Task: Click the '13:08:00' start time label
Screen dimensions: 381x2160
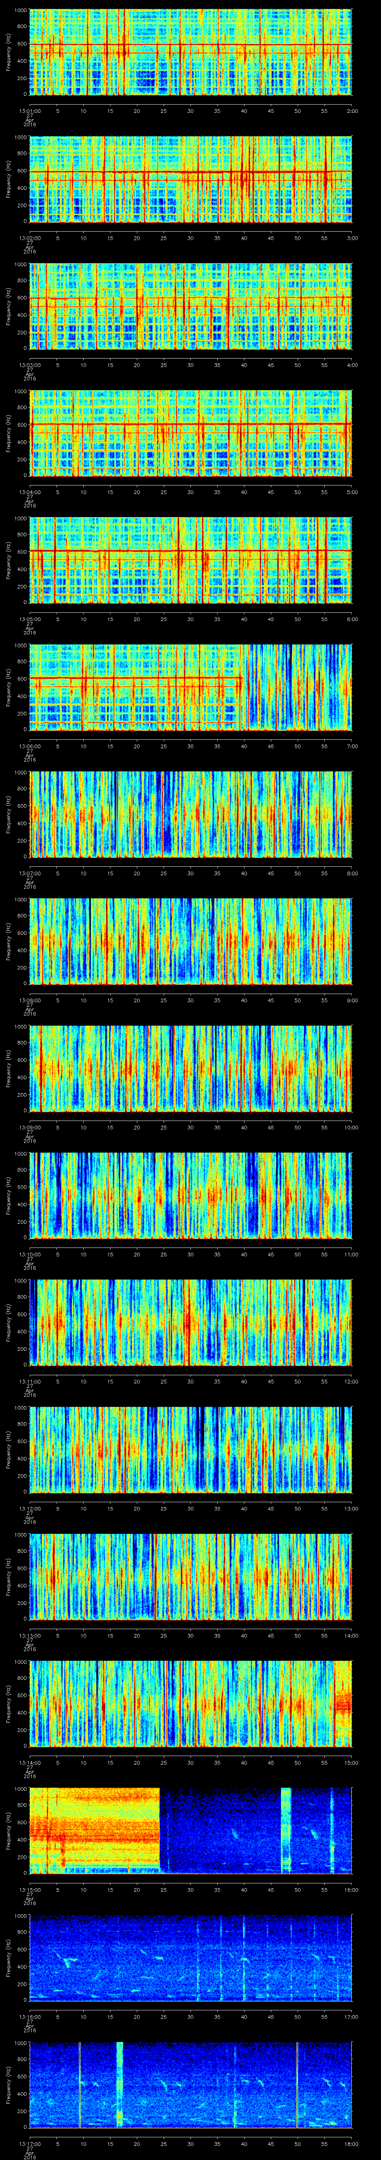Action: (x=29, y=1000)
